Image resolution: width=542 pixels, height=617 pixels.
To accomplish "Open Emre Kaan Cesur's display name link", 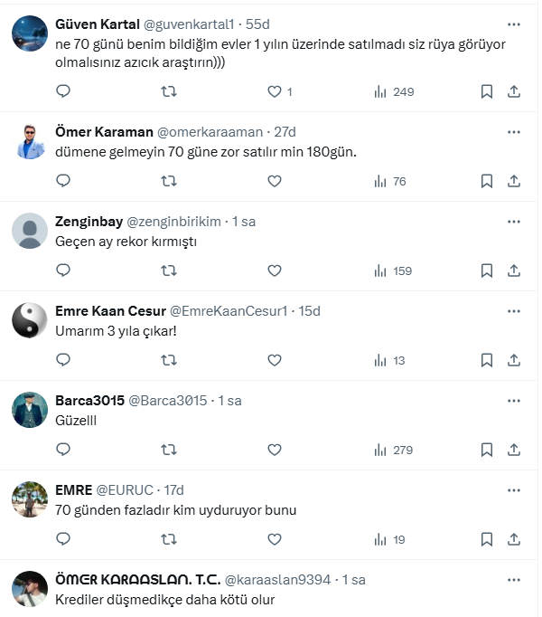I will point(110,311).
